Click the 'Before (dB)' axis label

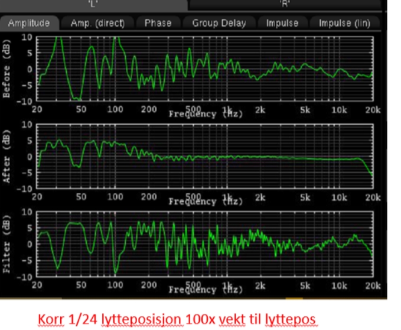point(6,69)
